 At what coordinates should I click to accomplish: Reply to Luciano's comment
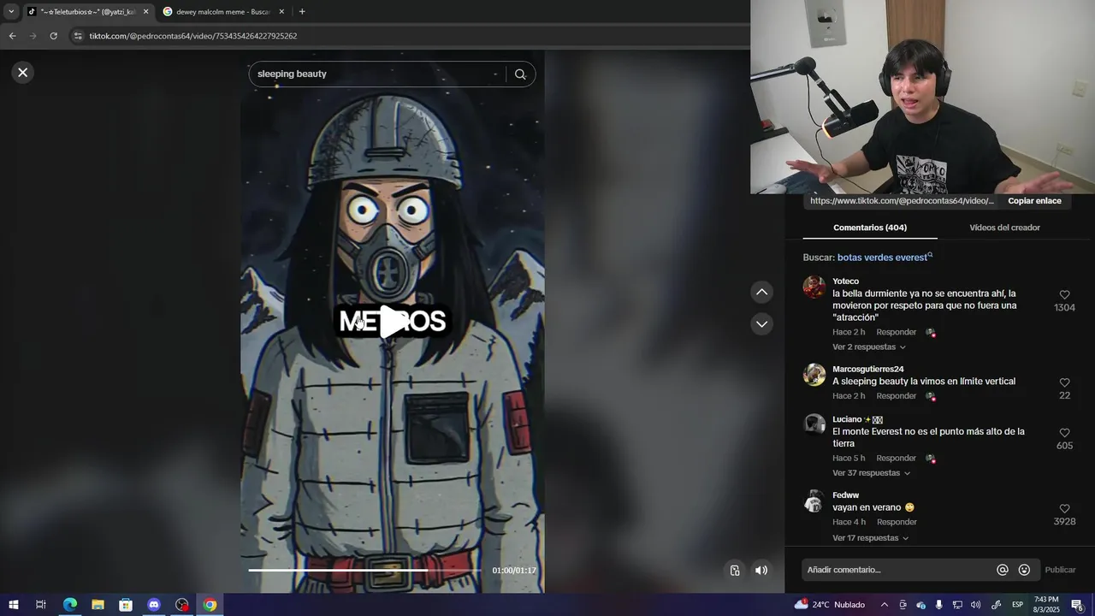point(896,459)
